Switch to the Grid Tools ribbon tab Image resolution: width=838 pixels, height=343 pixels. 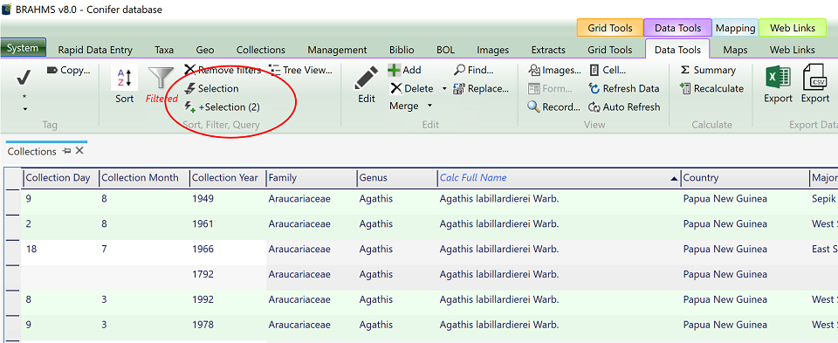coord(610,50)
